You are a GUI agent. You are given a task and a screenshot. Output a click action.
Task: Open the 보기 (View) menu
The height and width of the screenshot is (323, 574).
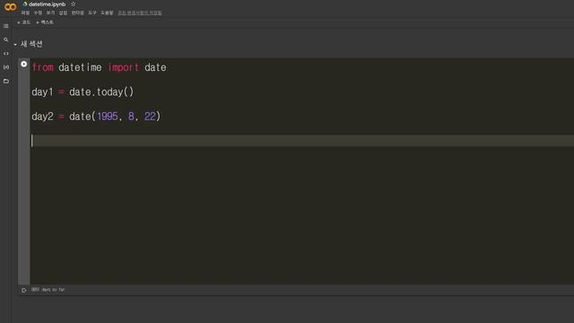coord(50,13)
